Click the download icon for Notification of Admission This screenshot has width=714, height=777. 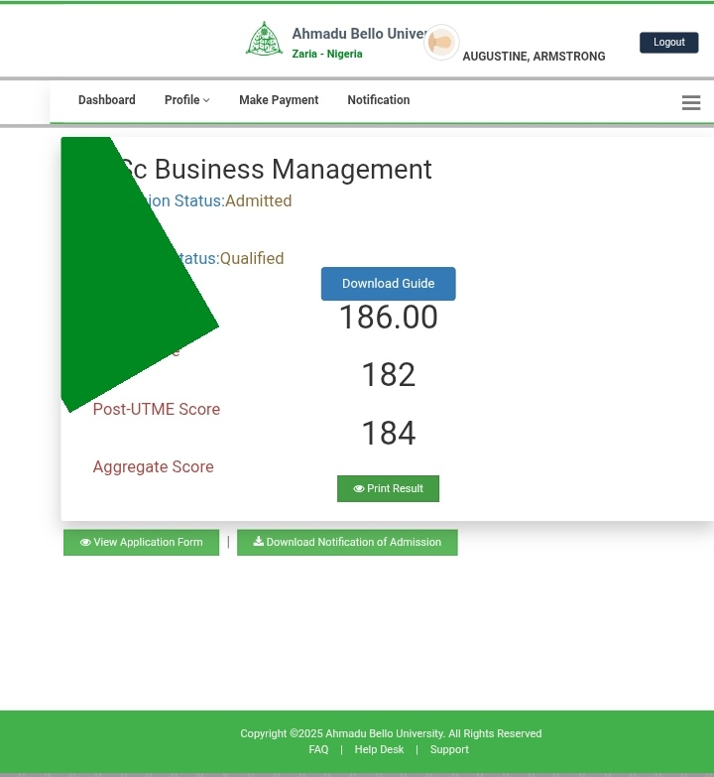click(259, 542)
